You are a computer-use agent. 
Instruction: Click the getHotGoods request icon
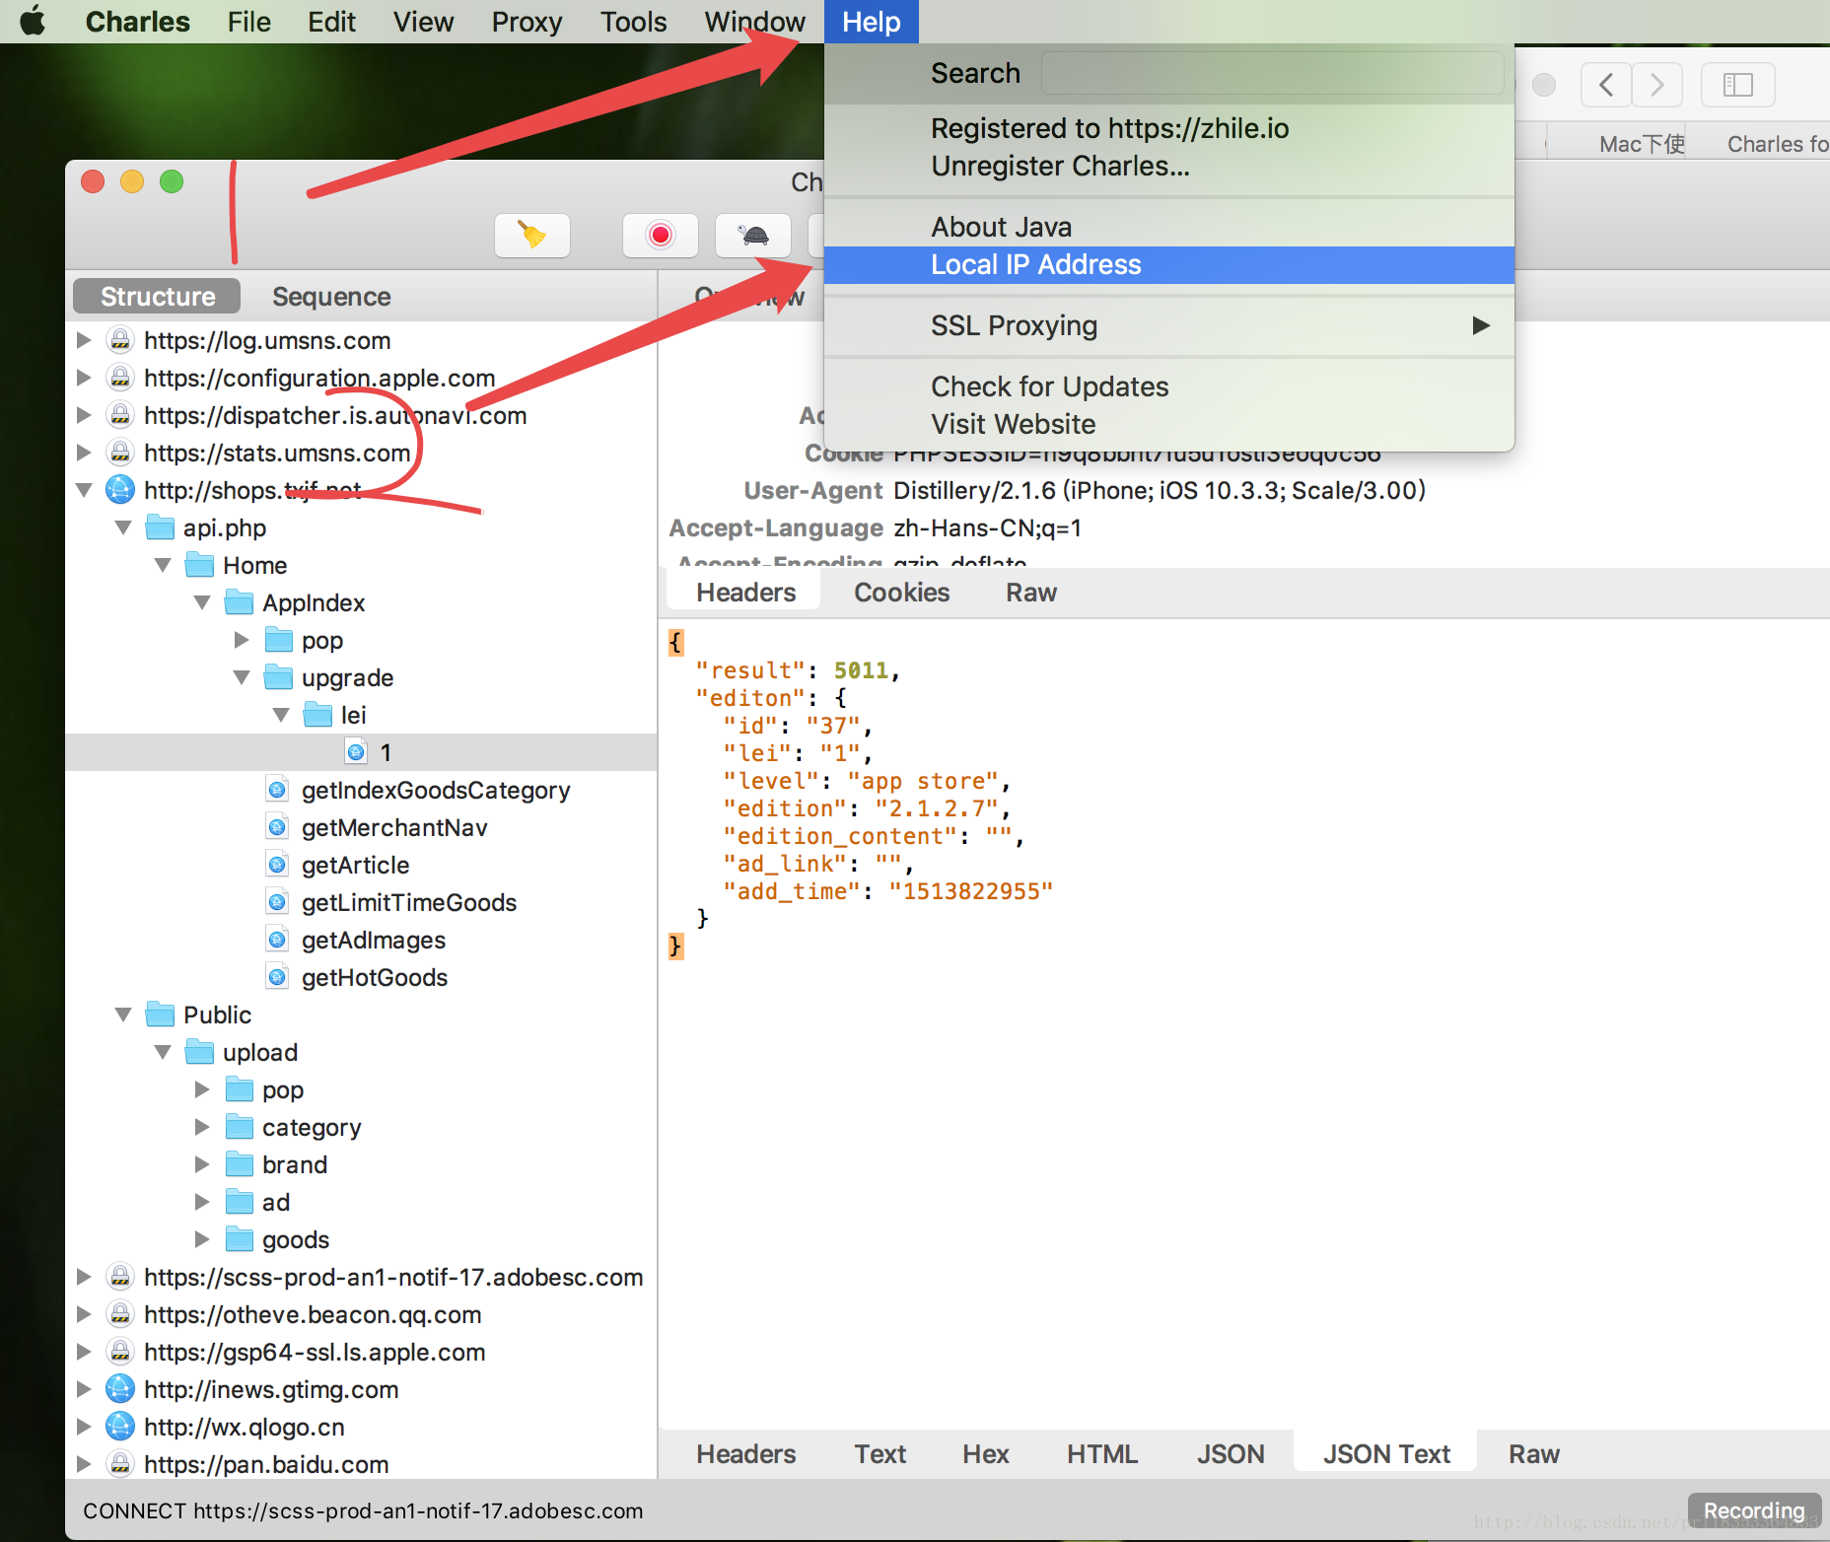click(278, 977)
